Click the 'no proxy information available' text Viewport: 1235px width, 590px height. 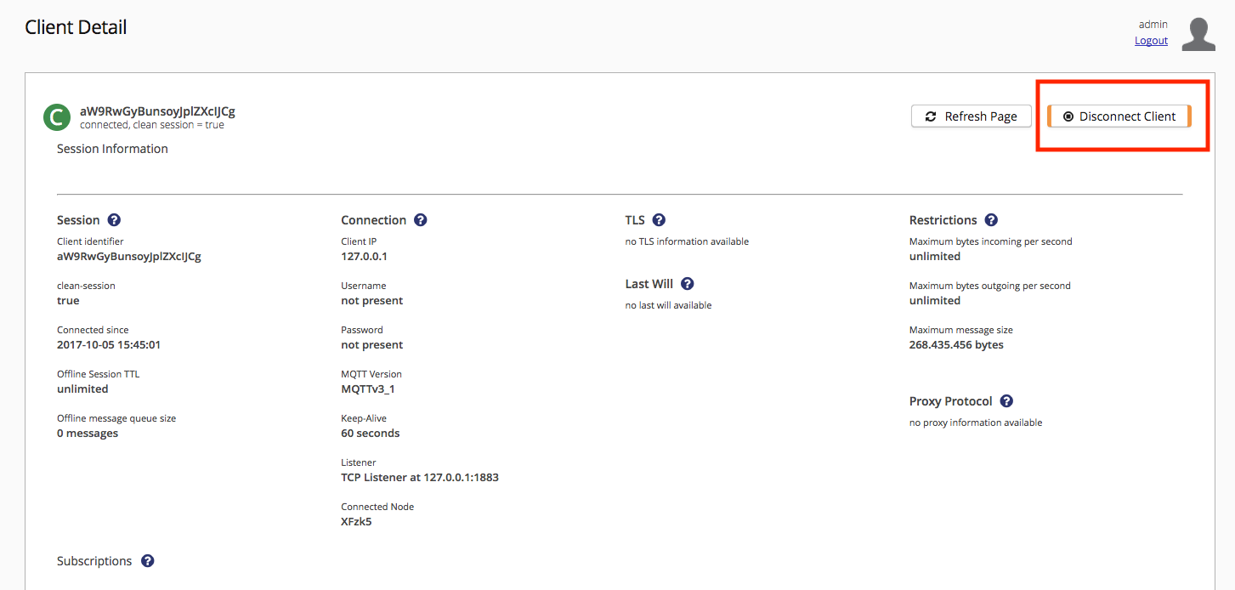[976, 423]
